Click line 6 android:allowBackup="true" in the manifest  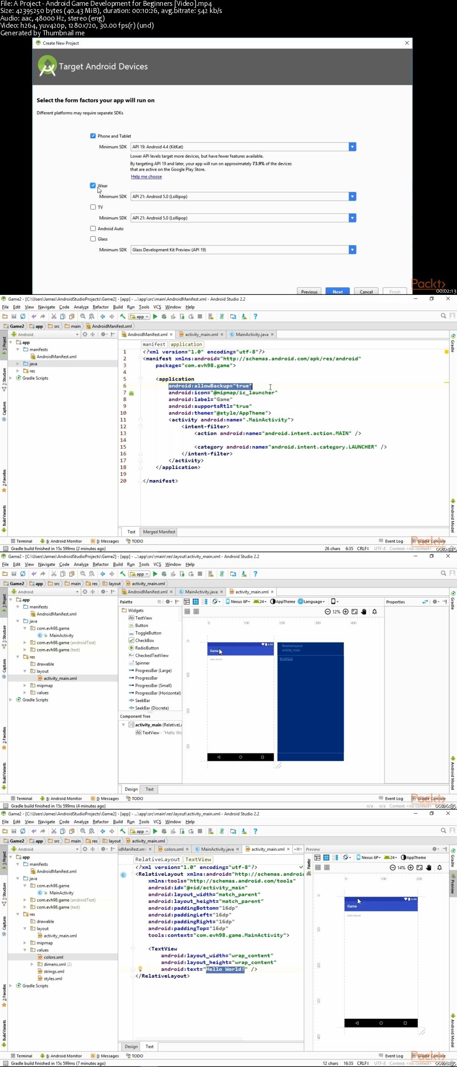point(210,386)
